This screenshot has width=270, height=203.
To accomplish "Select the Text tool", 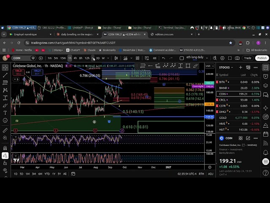I will click(x=5, y=113).
